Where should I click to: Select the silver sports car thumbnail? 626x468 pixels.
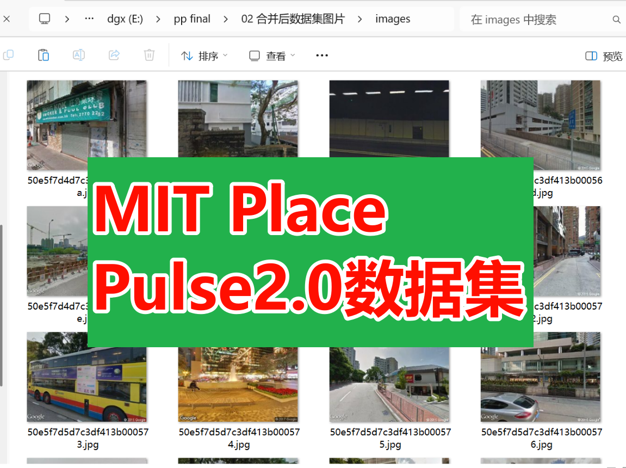[540, 377]
